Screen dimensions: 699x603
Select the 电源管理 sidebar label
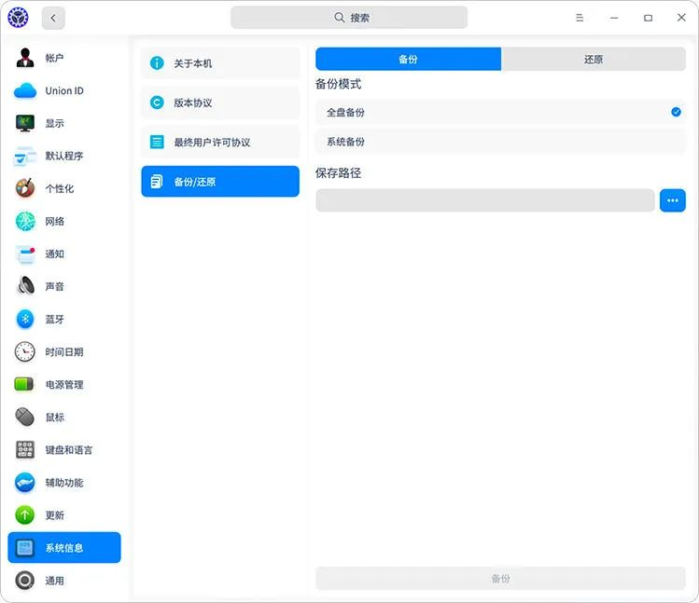click(x=64, y=384)
